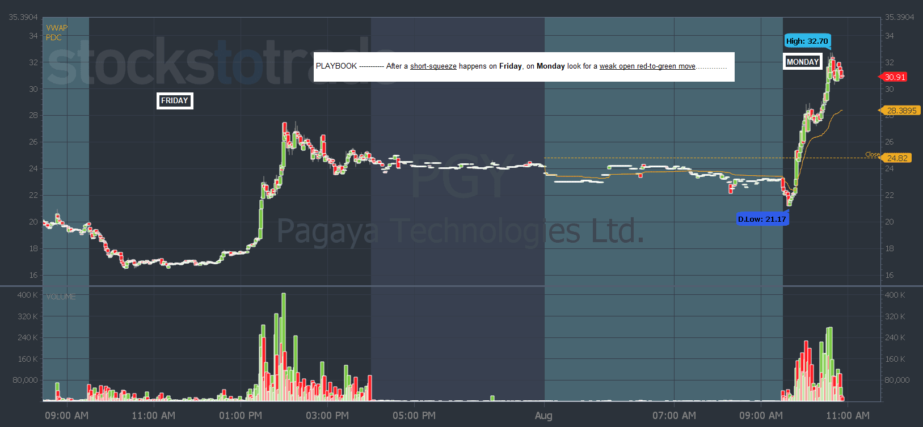
Task: Click the red 30.91 last price tag
Action: (894, 77)
